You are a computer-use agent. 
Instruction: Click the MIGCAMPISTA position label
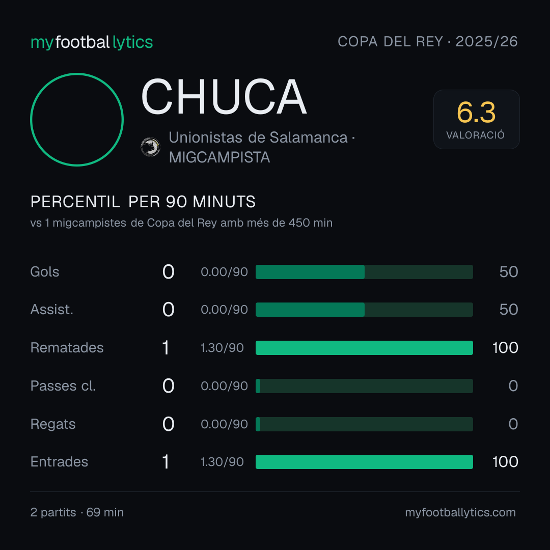(219, 157)
